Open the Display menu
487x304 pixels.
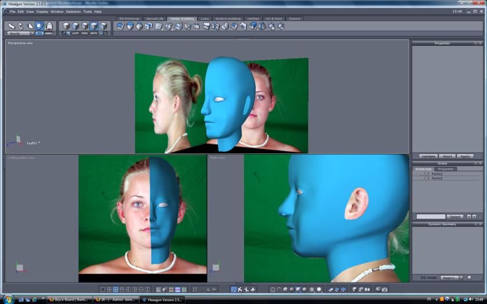coord(42,12)
